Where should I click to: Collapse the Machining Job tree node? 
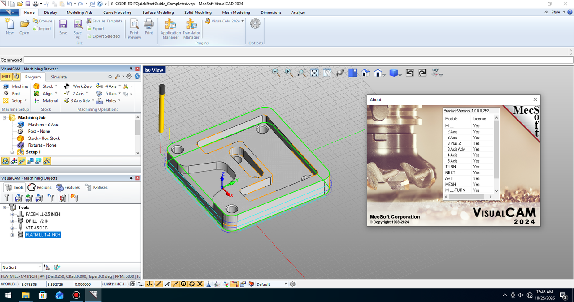pos(5,117)
